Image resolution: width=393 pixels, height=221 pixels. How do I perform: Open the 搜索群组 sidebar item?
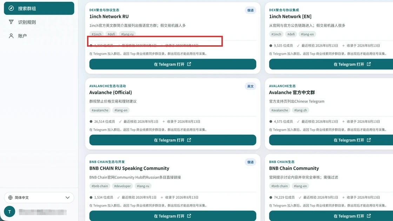pos(39,8)
